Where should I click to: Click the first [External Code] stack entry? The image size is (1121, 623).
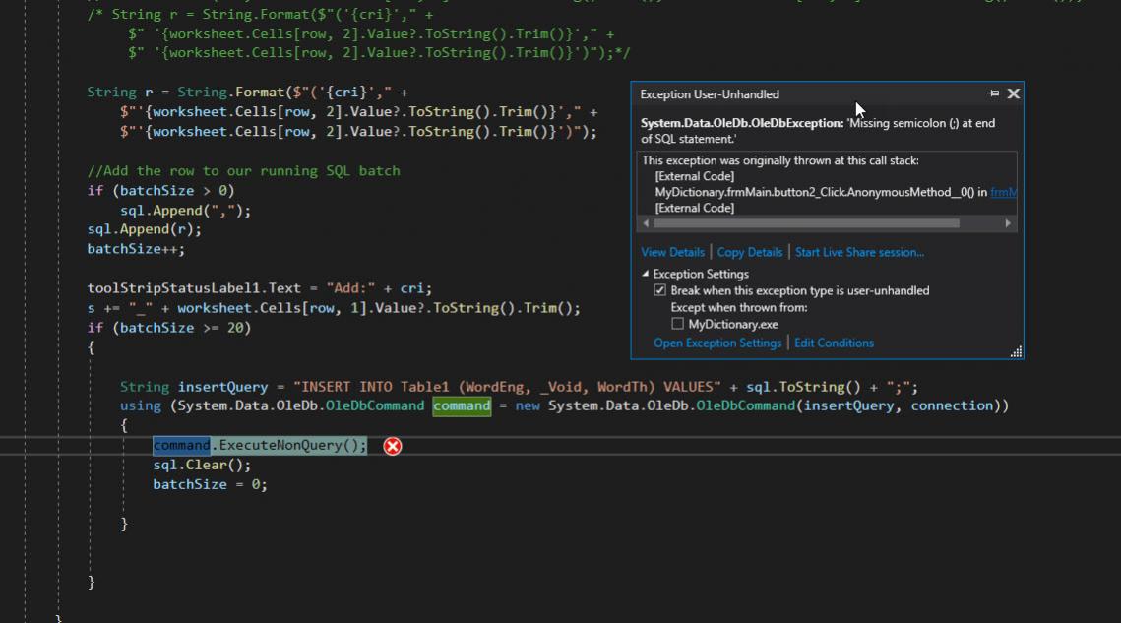pyautogui.click(x=694, y=176)
